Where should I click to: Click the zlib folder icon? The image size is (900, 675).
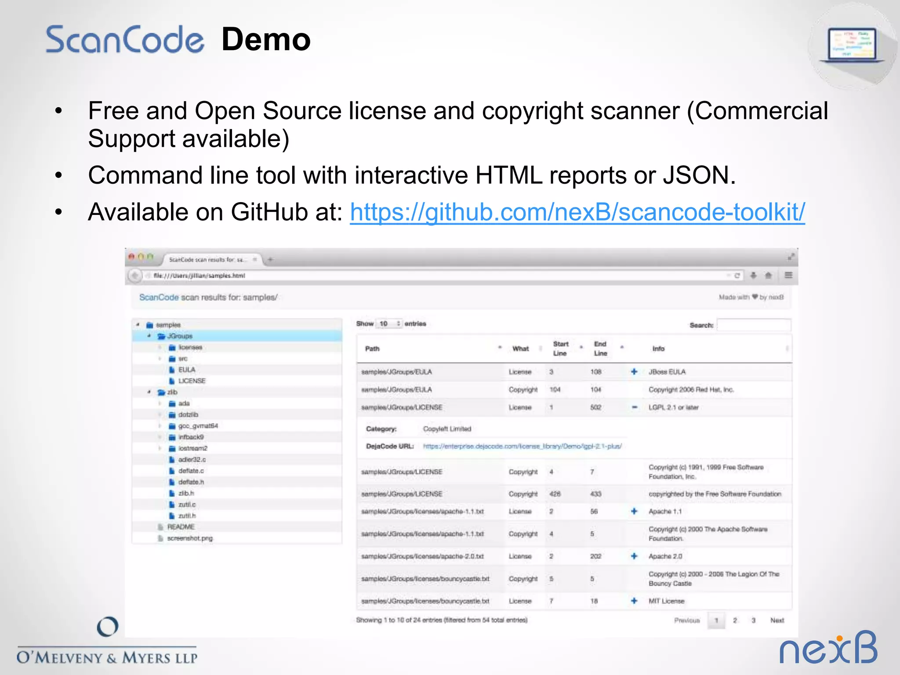[x=161, y=392]
